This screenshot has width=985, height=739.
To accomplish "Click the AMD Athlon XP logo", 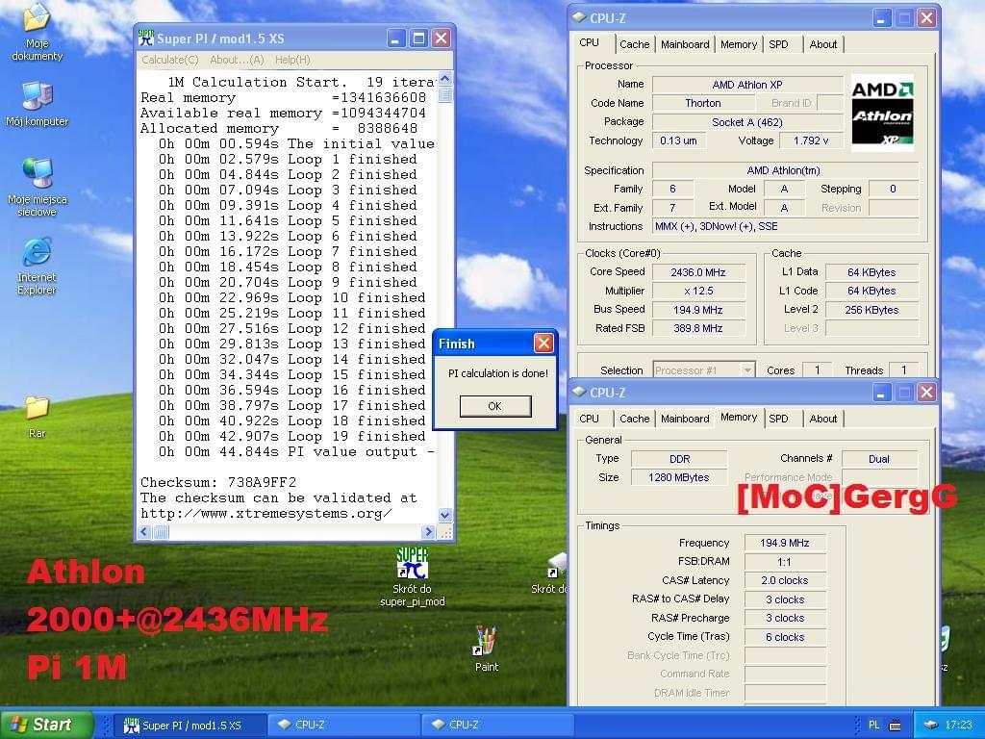I will point(882,114).
